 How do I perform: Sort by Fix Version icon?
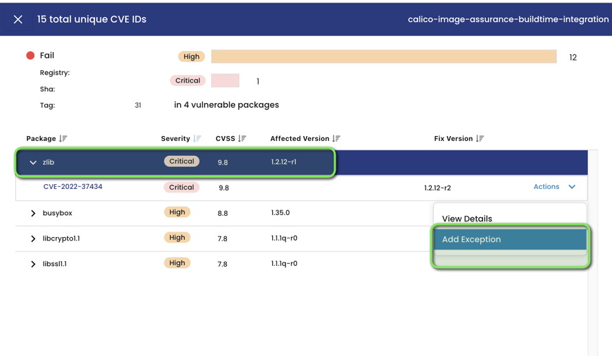point(480,139)
